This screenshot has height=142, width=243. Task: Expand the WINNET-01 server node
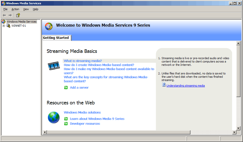pyautogui.click(x=4, y=26)
